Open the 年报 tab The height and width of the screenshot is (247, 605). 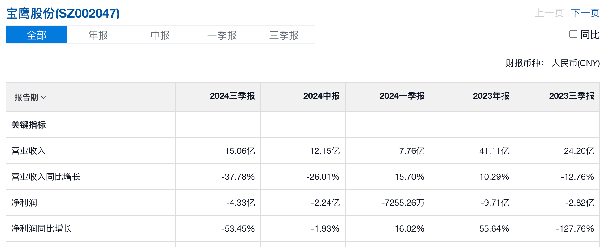(x=98, y=35)
